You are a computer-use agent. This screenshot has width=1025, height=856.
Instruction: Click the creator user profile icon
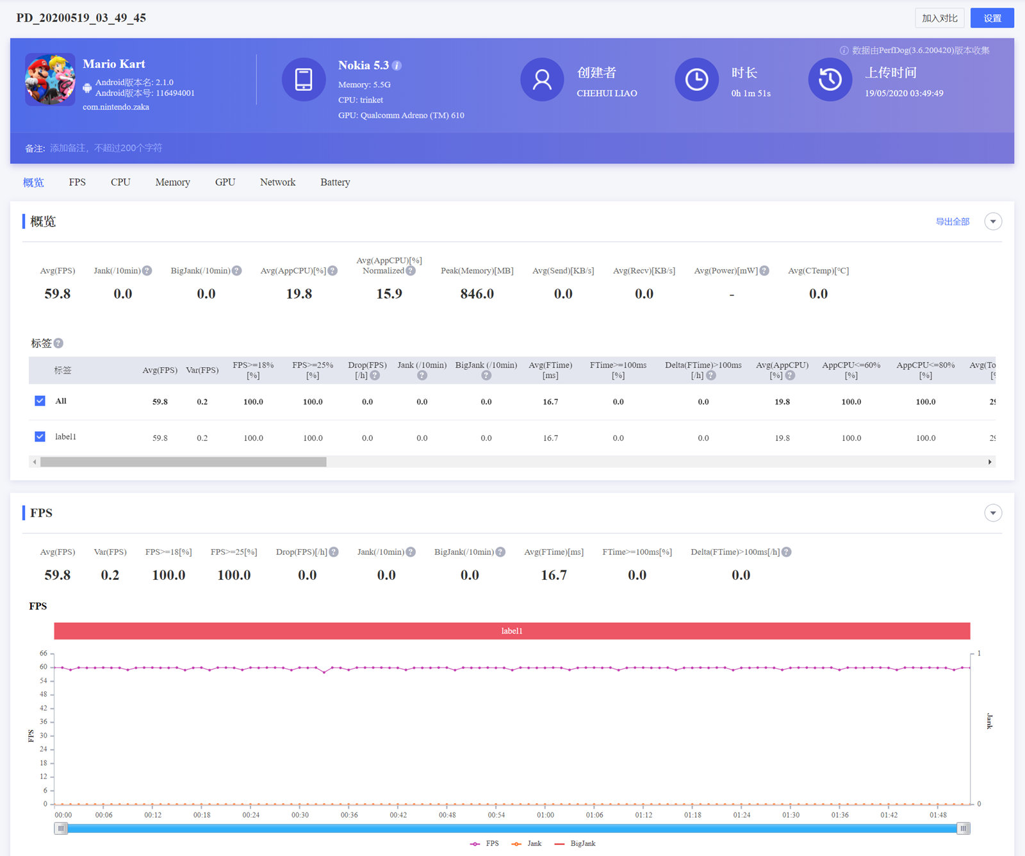click(542, 79)
